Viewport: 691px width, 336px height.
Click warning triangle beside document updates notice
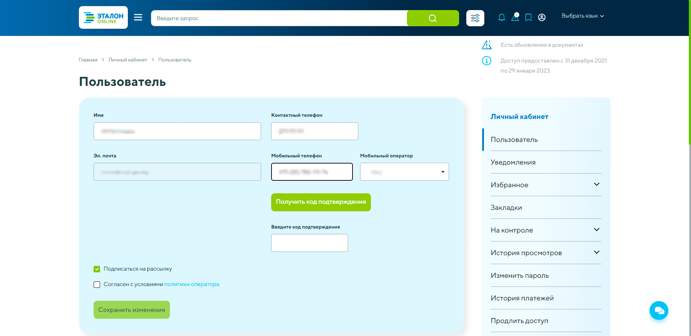[x=486, y=45]
